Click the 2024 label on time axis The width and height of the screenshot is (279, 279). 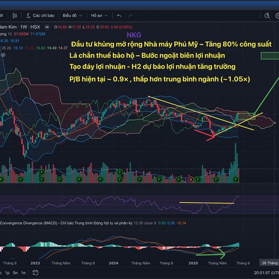[113, 263]
